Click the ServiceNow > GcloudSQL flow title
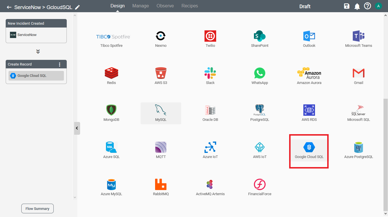This screenshot has width=388, height=217. pyautogui.click(x=43, y=7)
